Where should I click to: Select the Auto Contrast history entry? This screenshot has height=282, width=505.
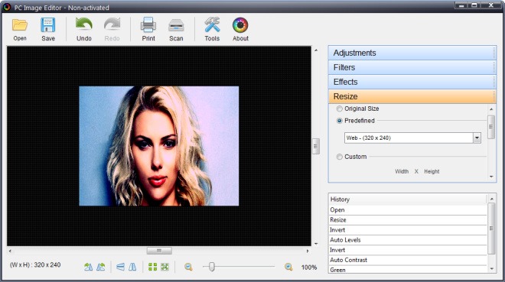[x=408, y=260]
